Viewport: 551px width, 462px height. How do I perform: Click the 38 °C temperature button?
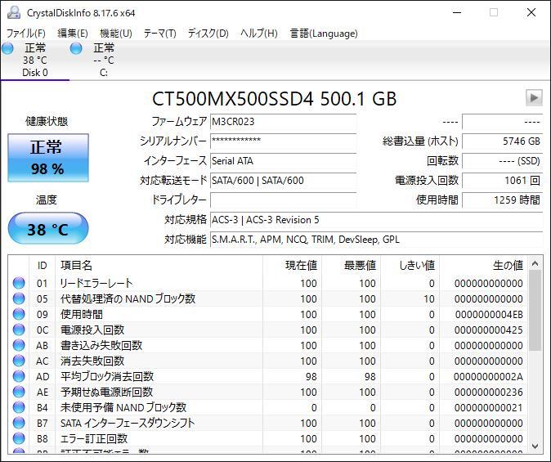(48, 228)
